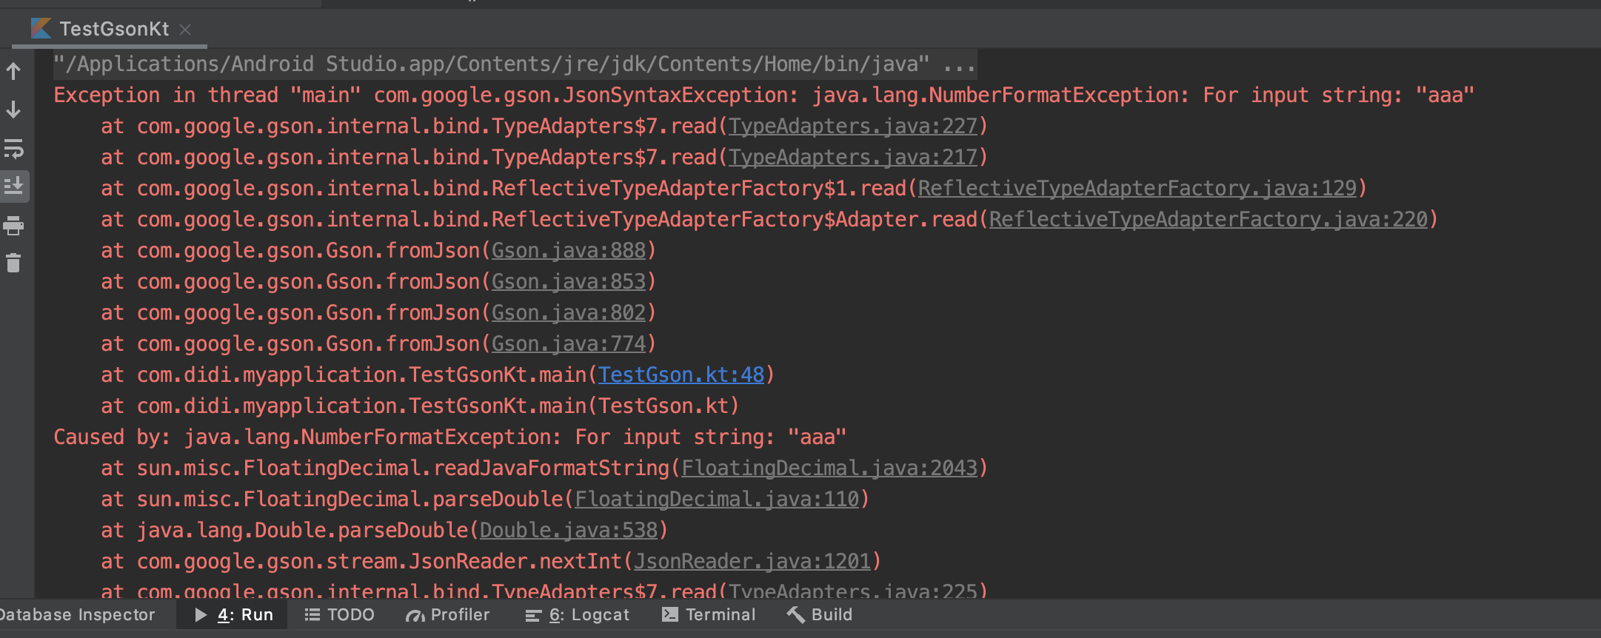Open the Double.java:538 link
Viewport: 1601px width, 638px height.
click(569, 531)
